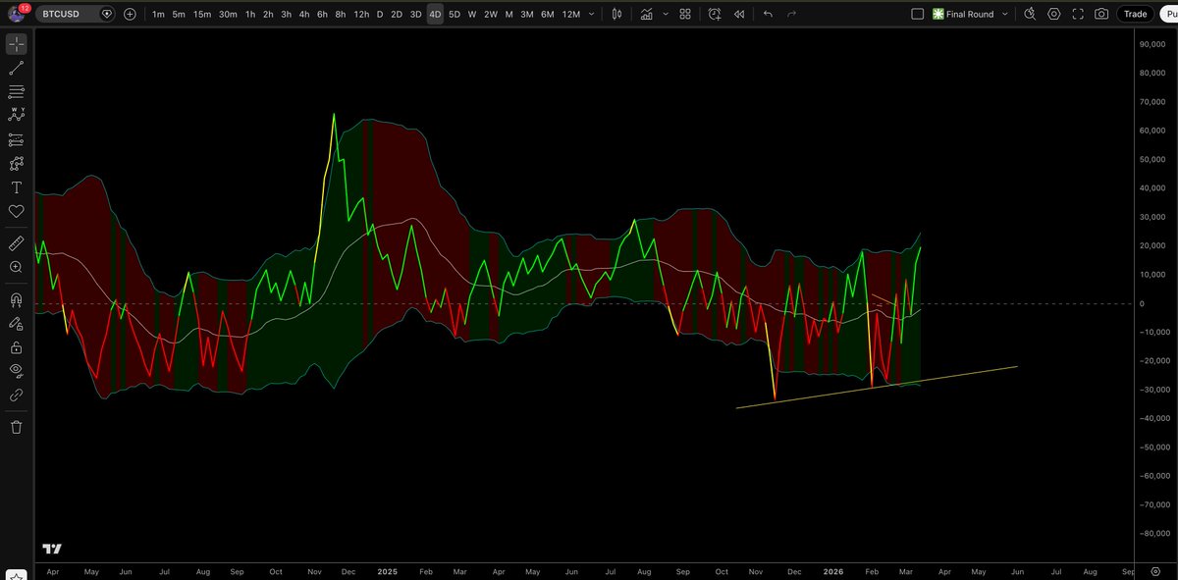The image size is (1178, 580).
Task: Change chart type via candles icon
Action: pyautogui.click(x=616, y=14)
